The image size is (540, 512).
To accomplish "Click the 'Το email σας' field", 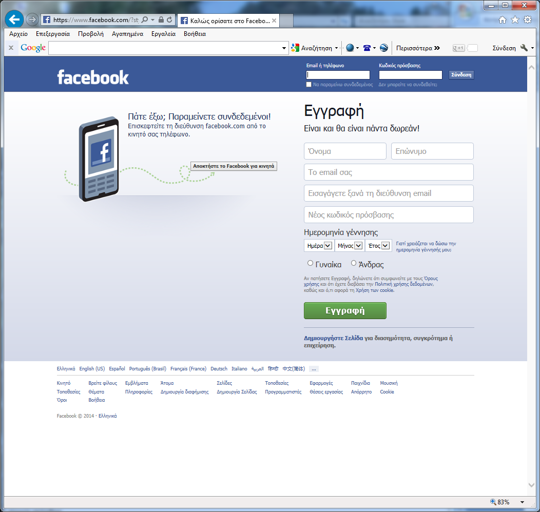I will click(389, 172).
